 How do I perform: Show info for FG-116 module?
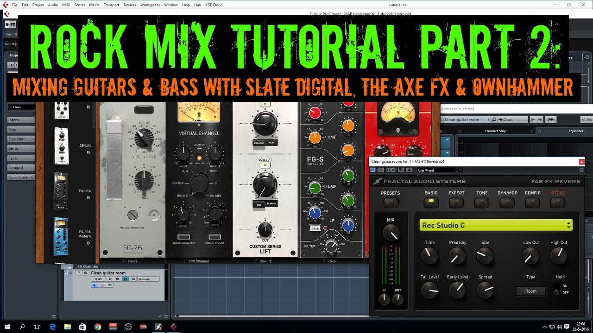click(x=88, y=197)
